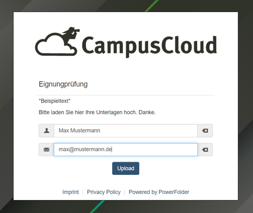Follow the Powered by PowerFolder link
253x213 pixels.
tap(159, 192)
